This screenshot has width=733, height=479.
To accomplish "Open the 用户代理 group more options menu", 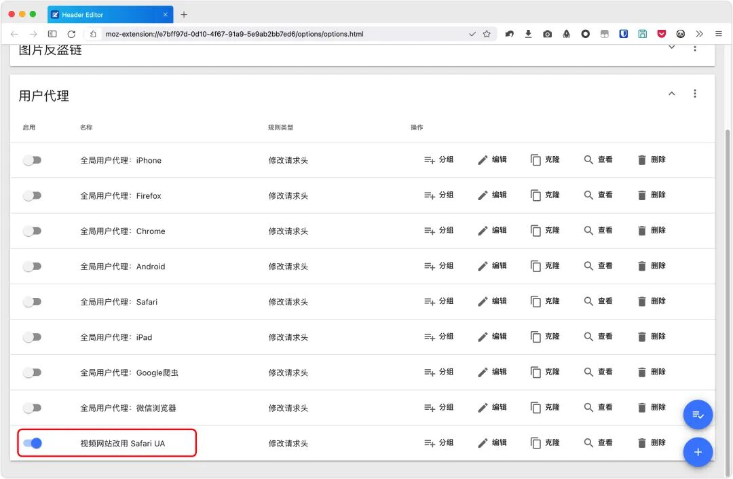I will pos(695,94).
